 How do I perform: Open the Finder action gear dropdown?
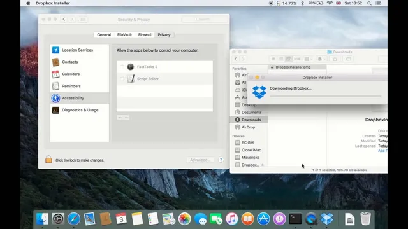click(321, 59)
